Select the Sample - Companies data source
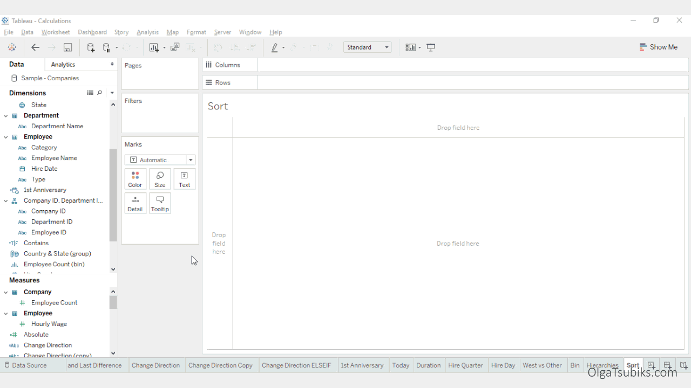The height and width of the screenshot is (388, 691). click(x=50, y=78)
